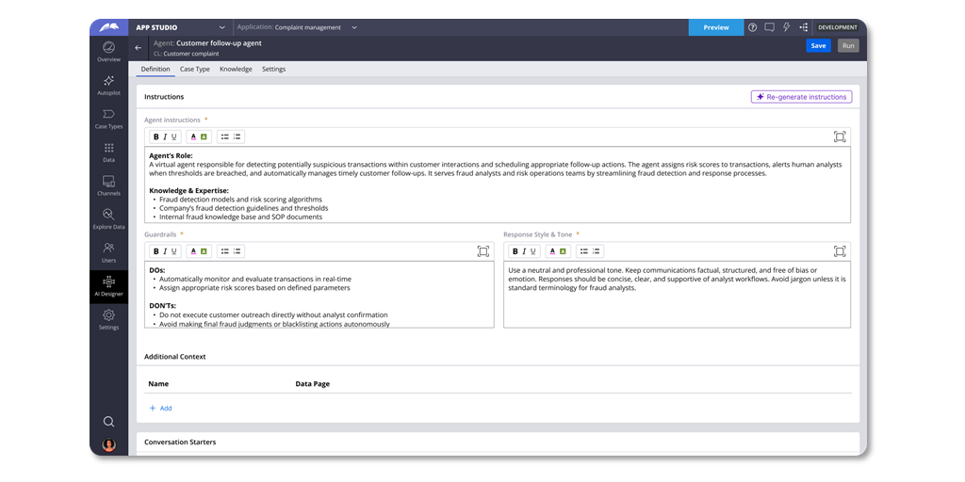This screenshot has height=482, width=965.
Task: Click the Save button
Action: (x=818, y=45)
